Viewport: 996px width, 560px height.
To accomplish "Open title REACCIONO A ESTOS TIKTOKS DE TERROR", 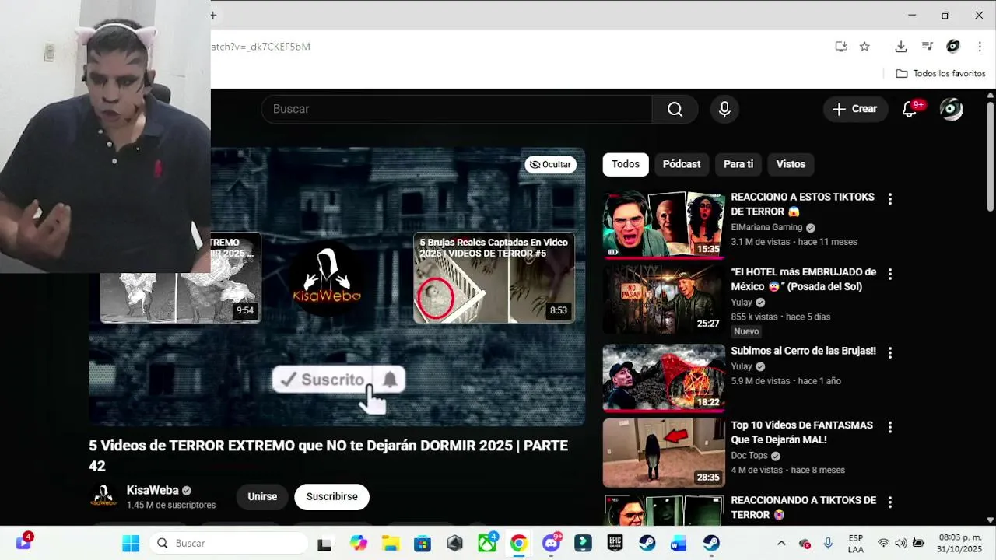I will click(x=802, y=205).
